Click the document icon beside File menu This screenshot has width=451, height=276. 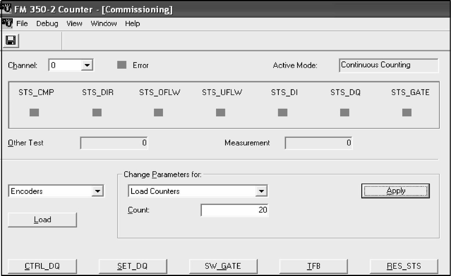coord(7,23)
